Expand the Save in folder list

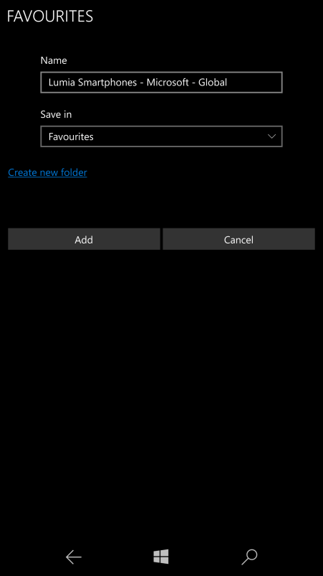click(161, 136)
